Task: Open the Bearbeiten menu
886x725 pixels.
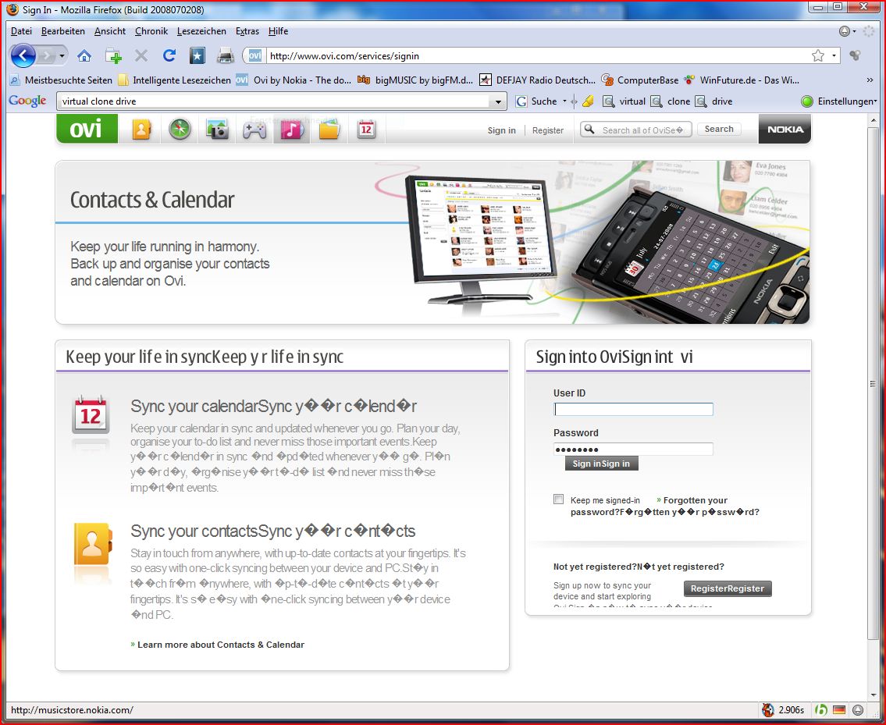Action: (x=63, y=31)
